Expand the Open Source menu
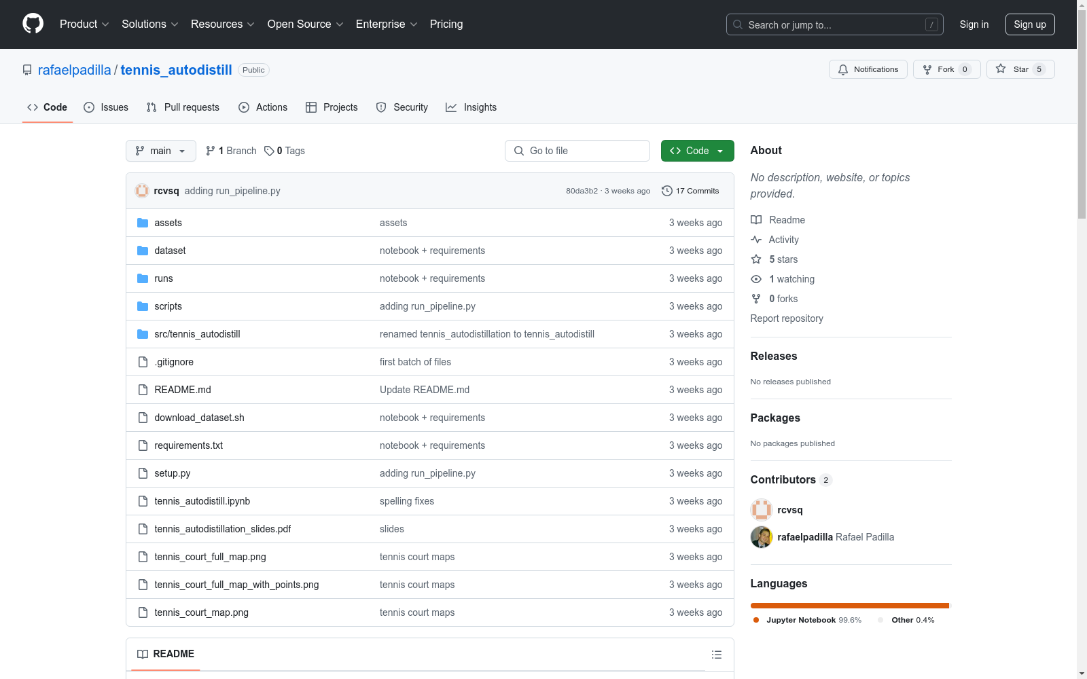This screenshot has width=1087, height=679. pos(306,24)
